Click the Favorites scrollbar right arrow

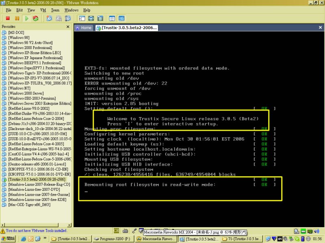pyautogui.click(x=69, y=225)
